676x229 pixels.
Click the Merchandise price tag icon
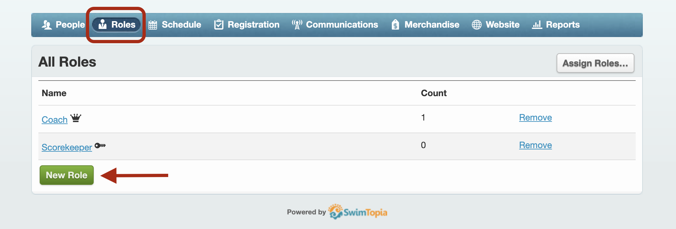[x=395, y=25]
